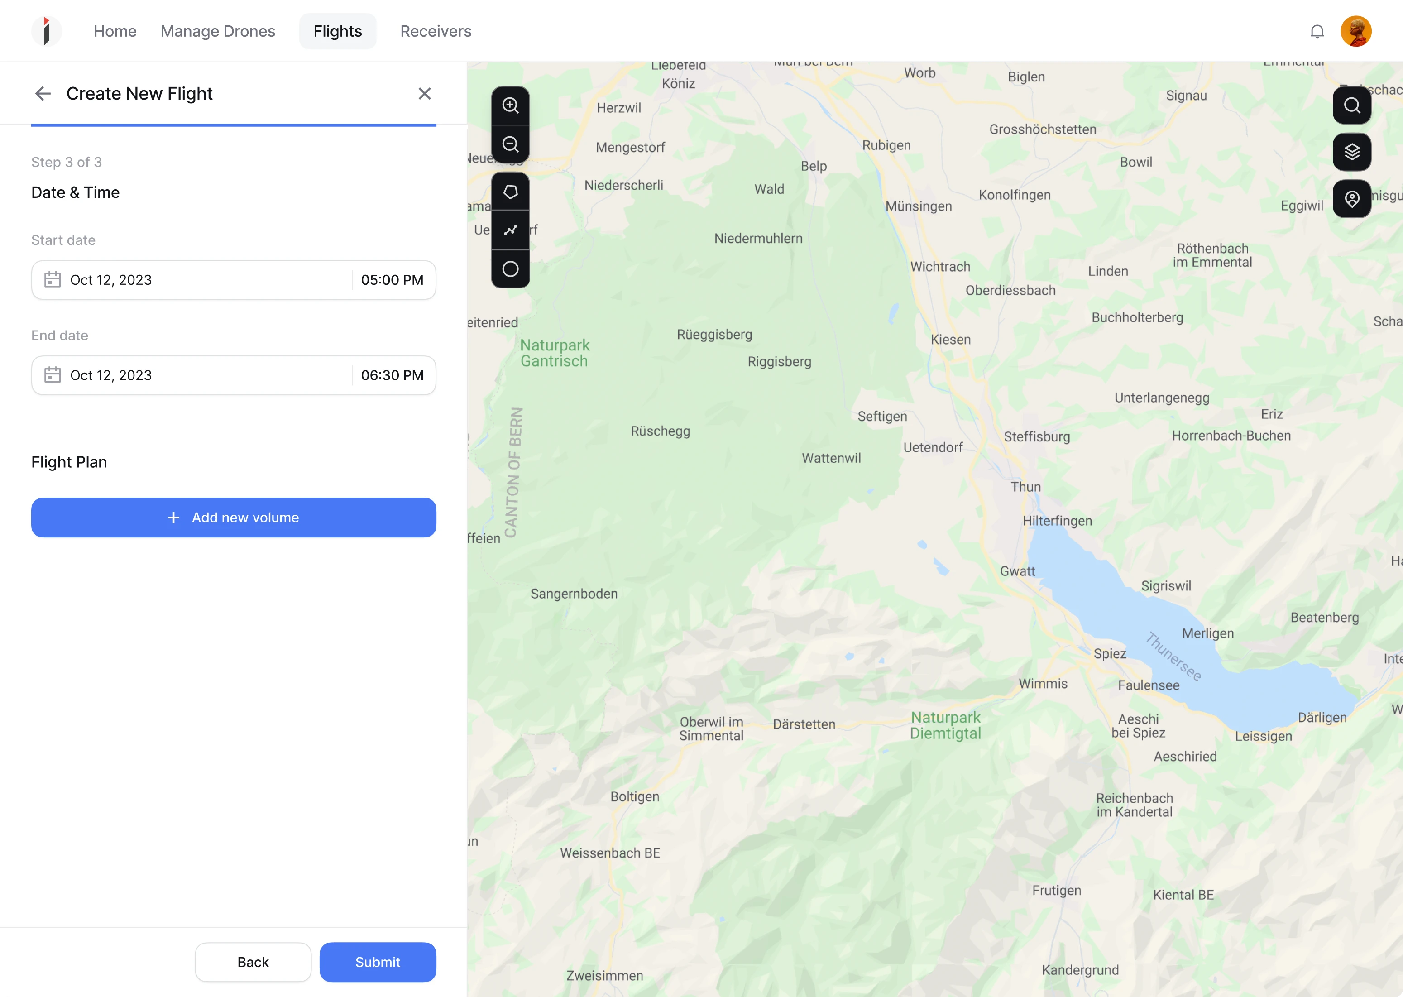Open the Receivers page
Viewport: 1403px width, 997px height.
point(436,31)
